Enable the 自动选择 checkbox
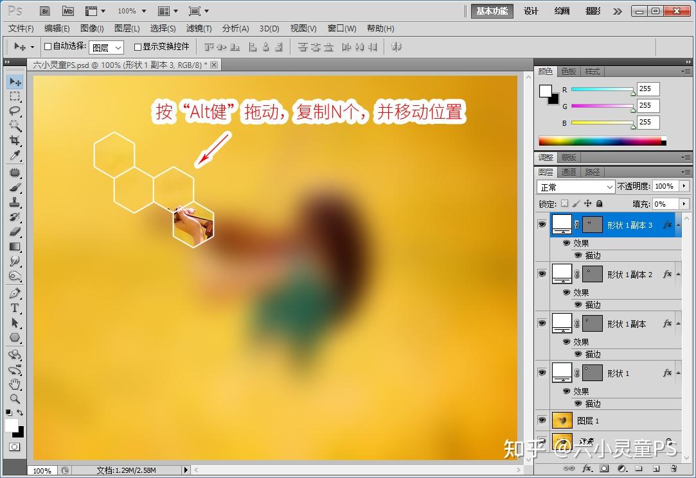 [48, 46]
